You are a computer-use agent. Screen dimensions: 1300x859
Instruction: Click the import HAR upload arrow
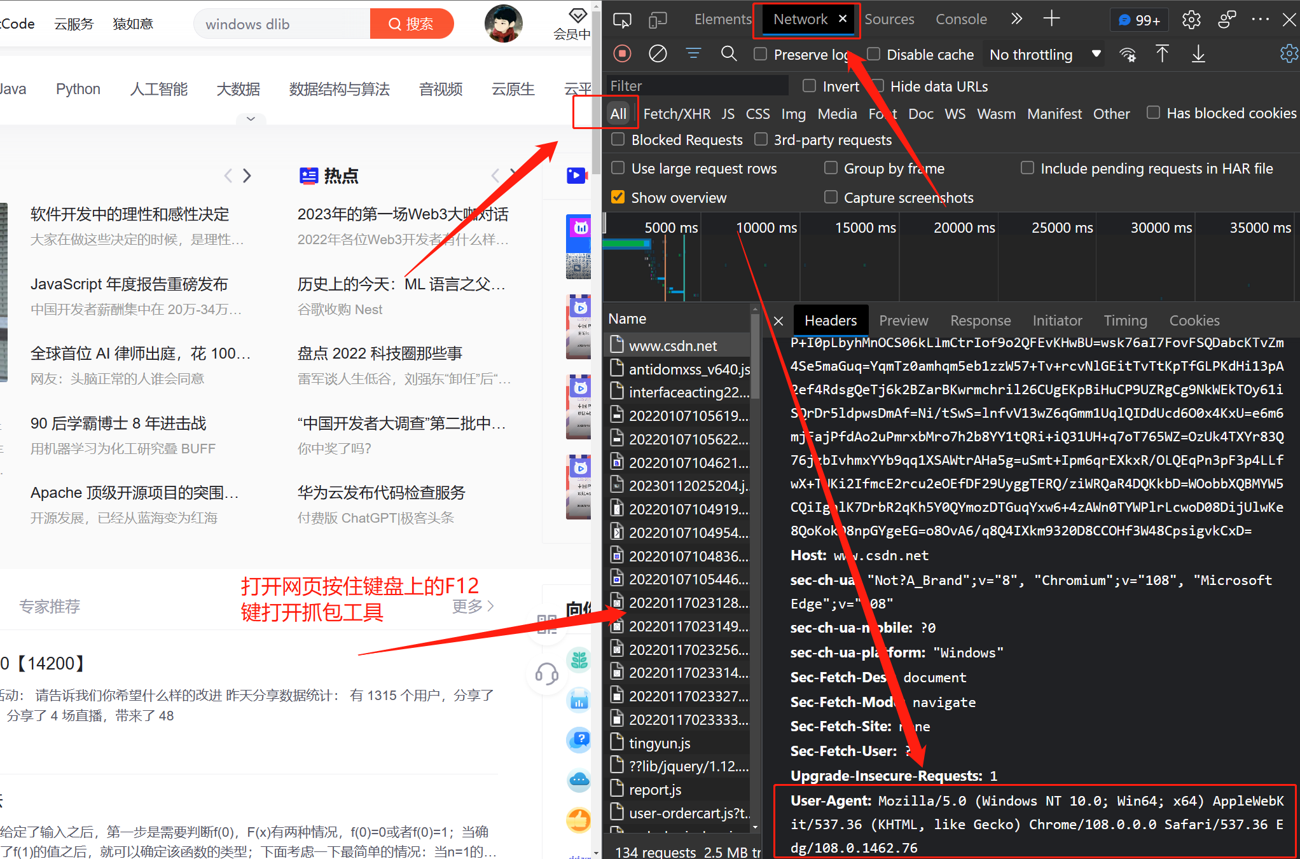[1162, 55]
